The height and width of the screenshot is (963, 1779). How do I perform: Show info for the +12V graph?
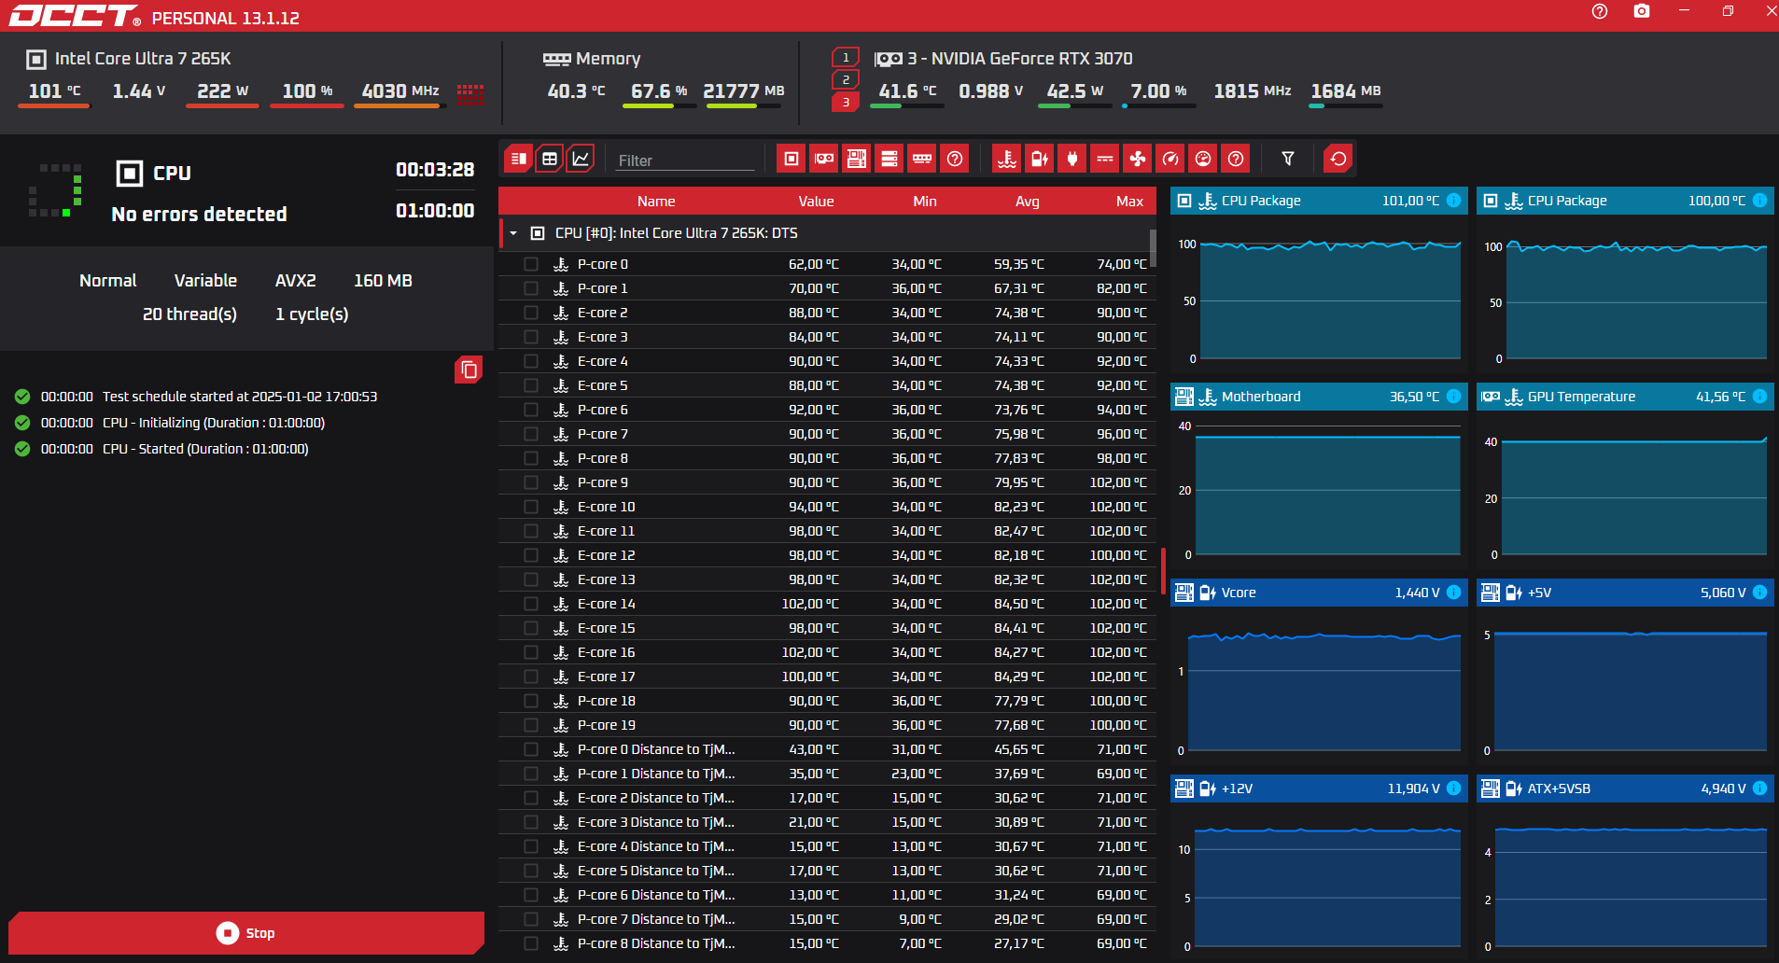[x=1453, y=789]
